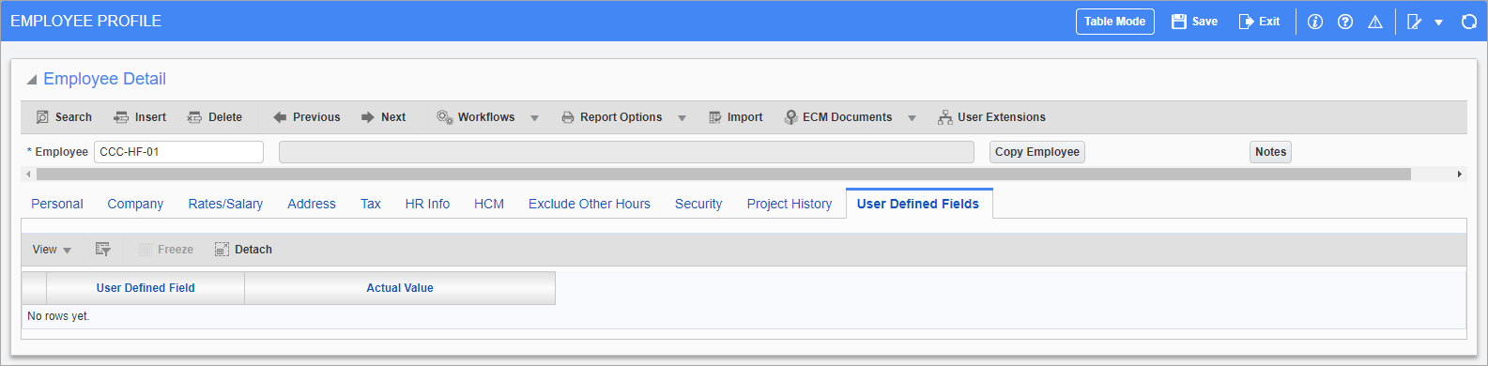Collapse the Employee Detail section
The width and height of the screenshot is (1488, 366).
pos(32,80)
